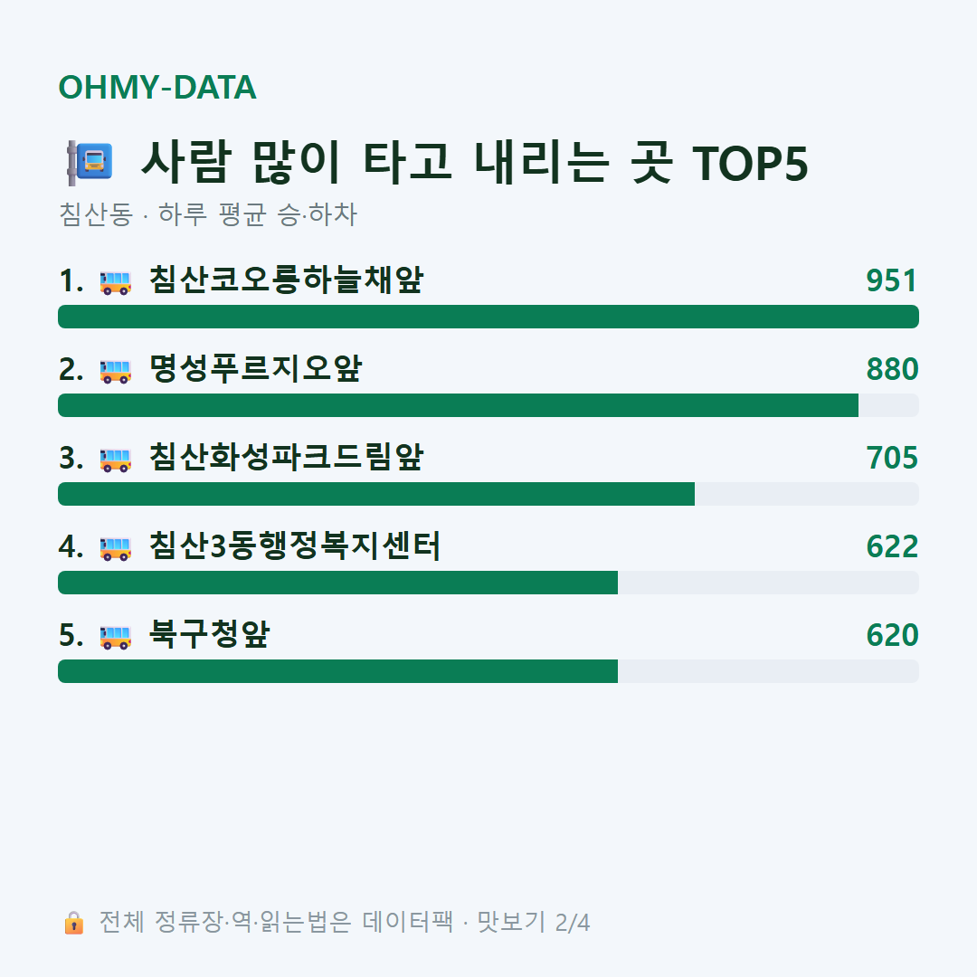Click the green bar for rank 1

488,317
